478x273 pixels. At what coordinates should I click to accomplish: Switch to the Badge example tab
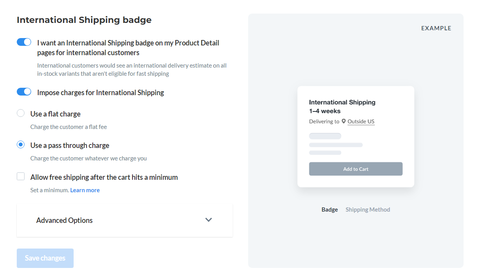[x=330, y=209]
